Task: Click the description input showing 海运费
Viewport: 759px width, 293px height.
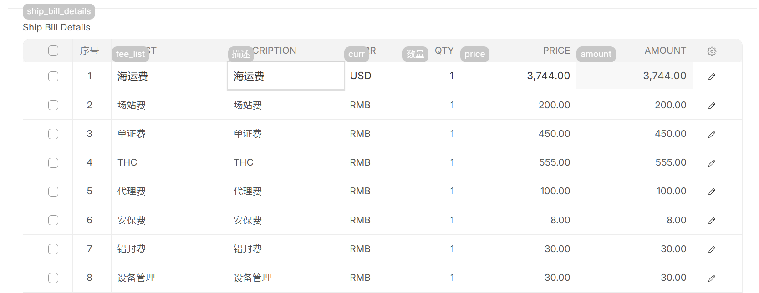Action: (285, 76)
